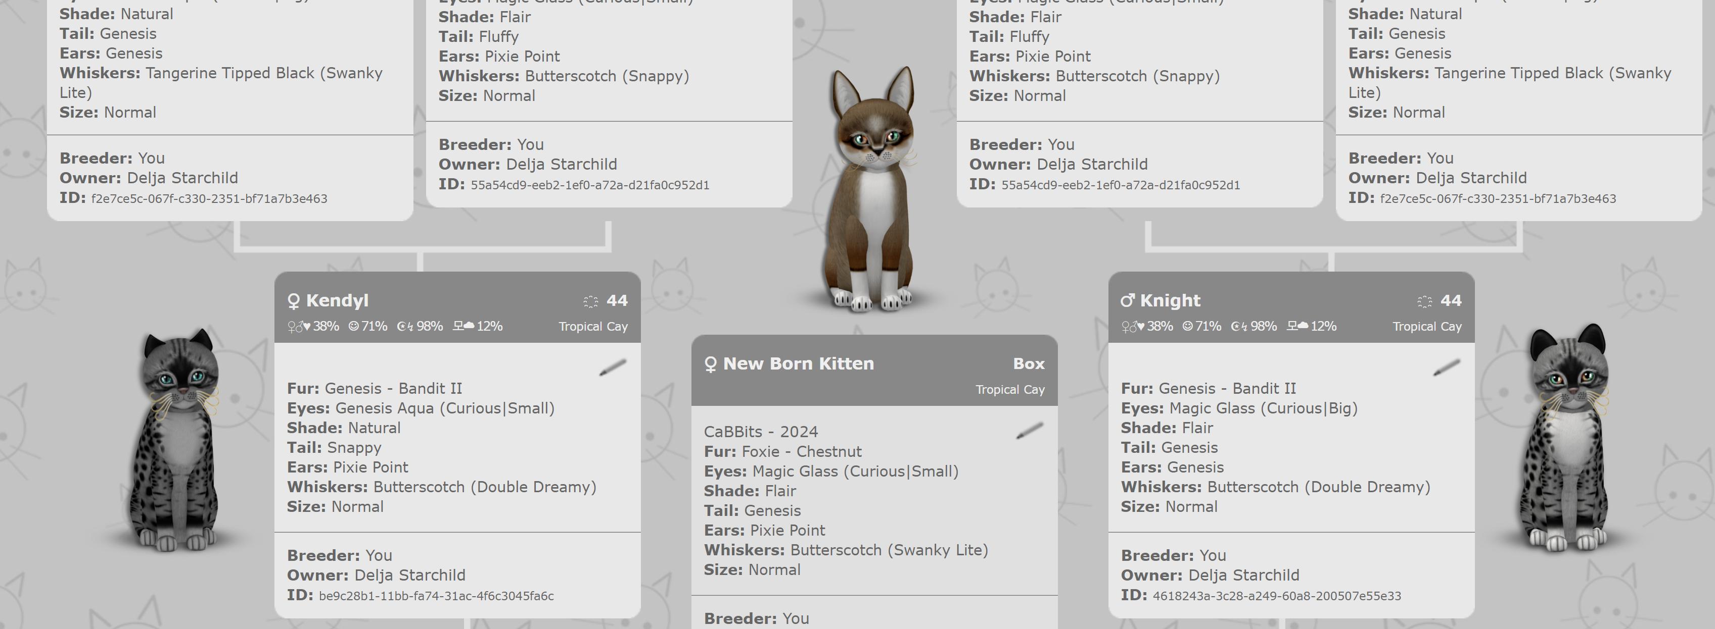Click Tropical Cay label on kitten card
This screenshot has width=1715, height=629.
1009,390
